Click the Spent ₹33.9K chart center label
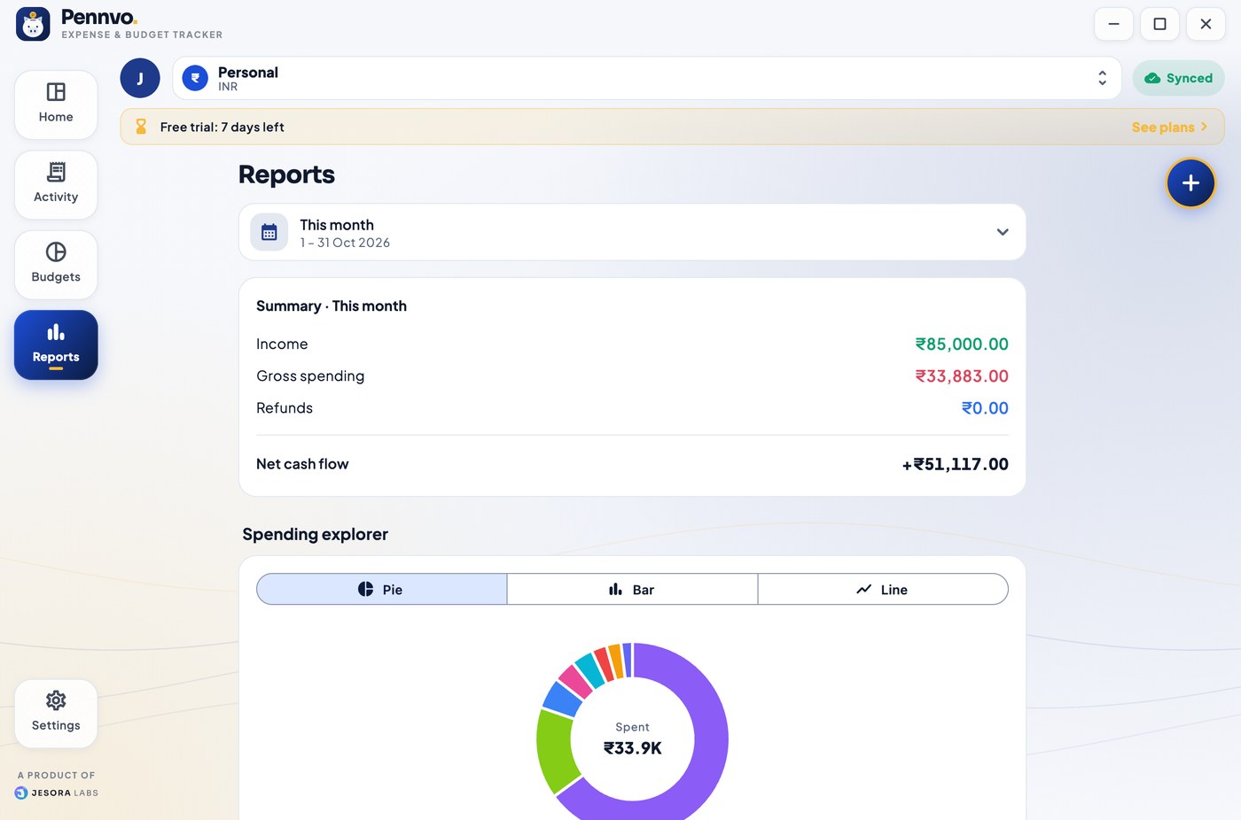 pos(632,739)
